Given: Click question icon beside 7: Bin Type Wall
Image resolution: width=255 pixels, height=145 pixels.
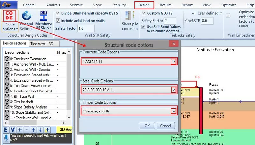Looking at the screenshot, I should [x=7, y=96].
